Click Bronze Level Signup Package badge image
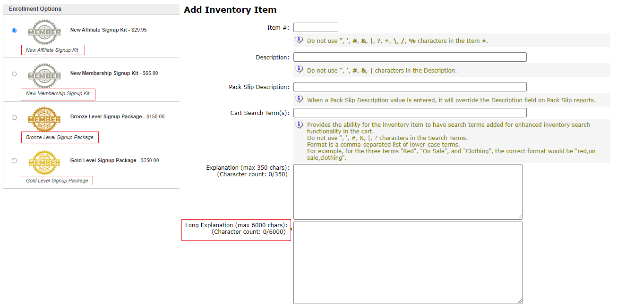This screenshot has height=305, width=617. coord(44,118)
